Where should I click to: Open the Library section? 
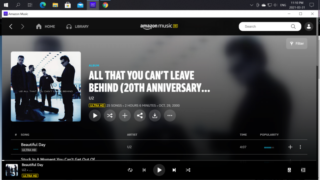tap(77, 27)
